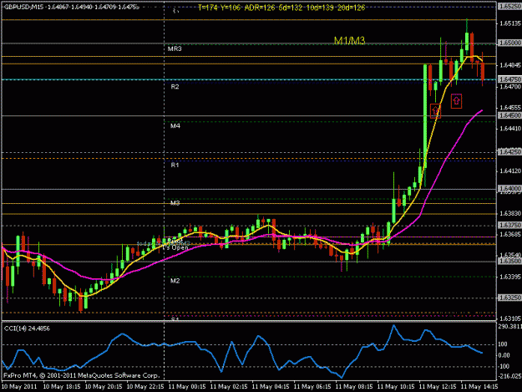Select the 10 May 22:15 time label
522x392 pixels.
(x=145, y=387)
